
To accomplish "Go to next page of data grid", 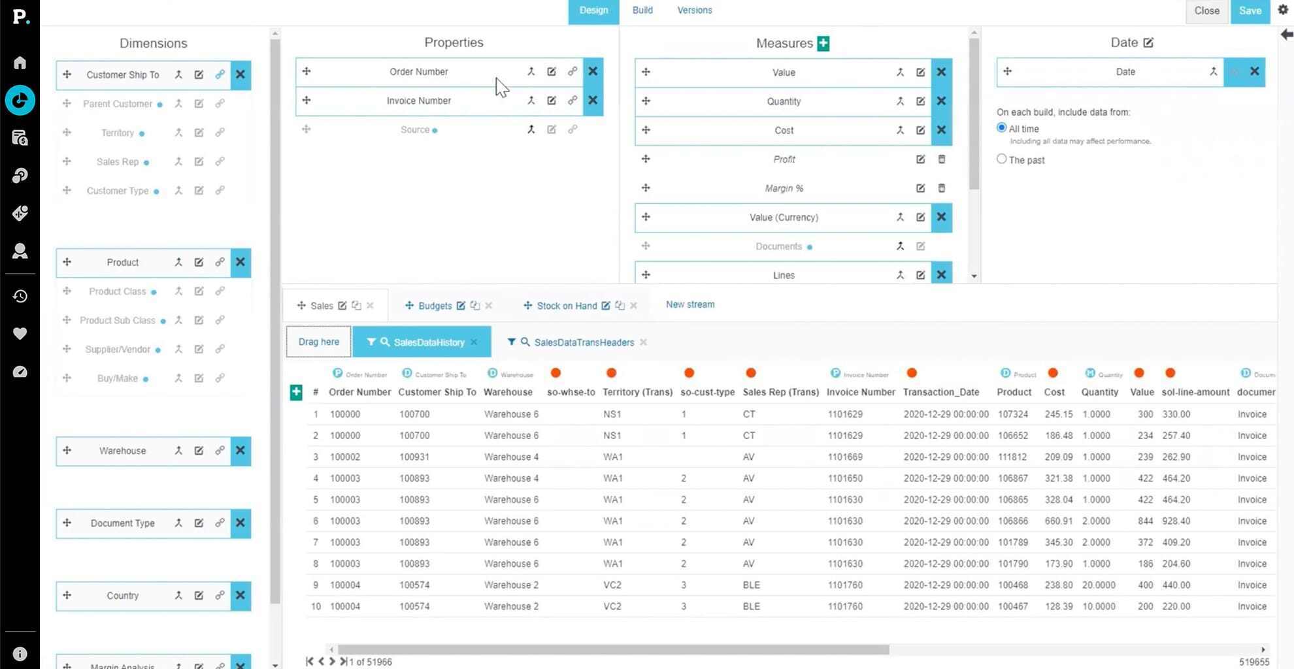I will (x=332, y=661).
